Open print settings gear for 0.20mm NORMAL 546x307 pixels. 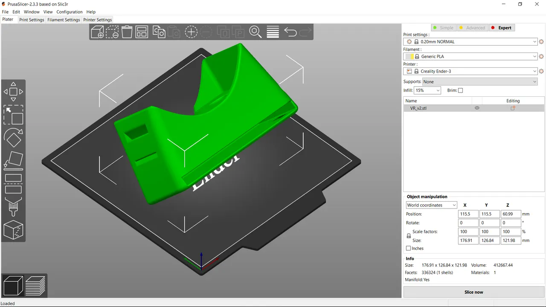[x=541, y=42]
